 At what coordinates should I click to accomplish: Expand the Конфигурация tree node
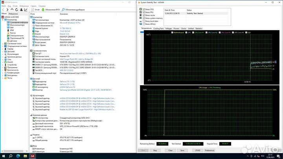point(2,73)
